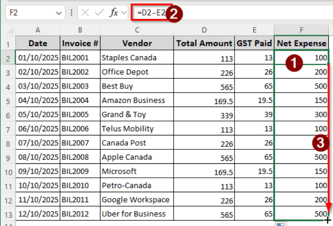Select row 2 header

coord(8,58)
